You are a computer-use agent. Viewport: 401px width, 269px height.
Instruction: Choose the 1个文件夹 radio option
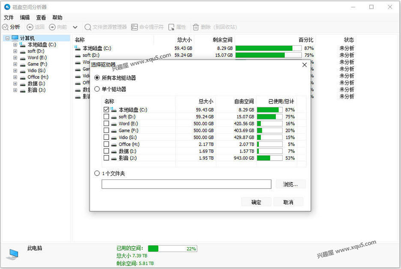[97, 173]
